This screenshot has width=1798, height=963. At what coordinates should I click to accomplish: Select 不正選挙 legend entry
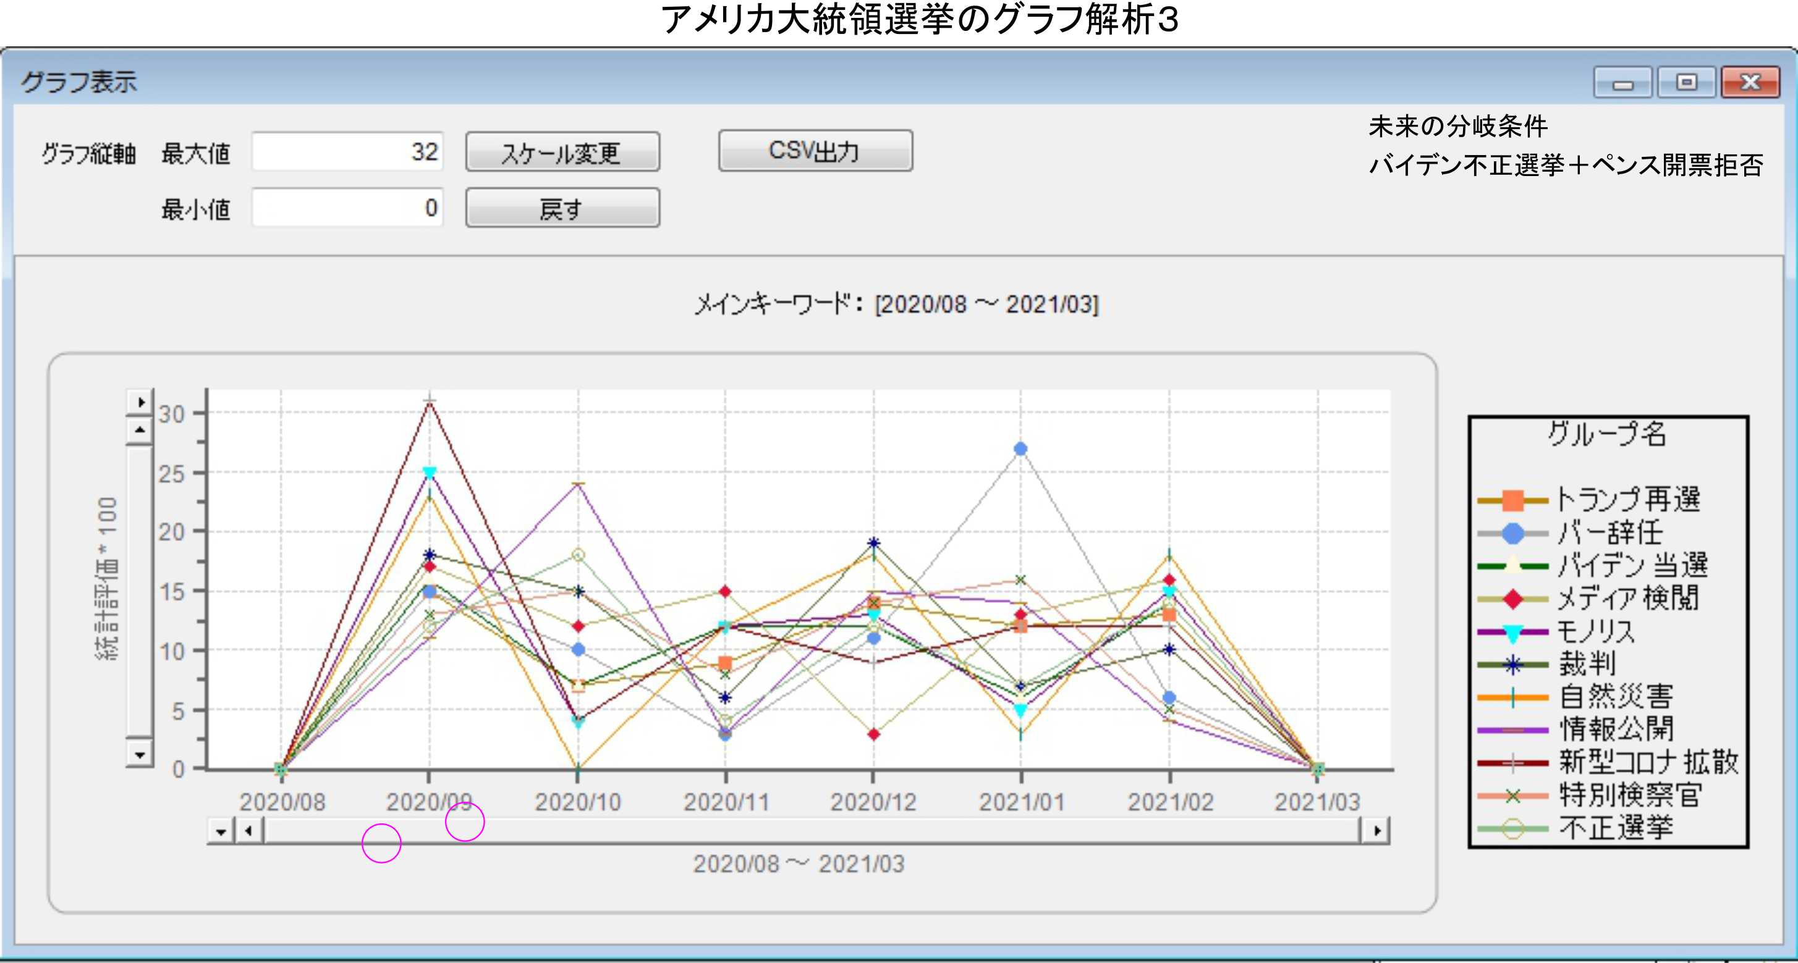pos(1512,829)
